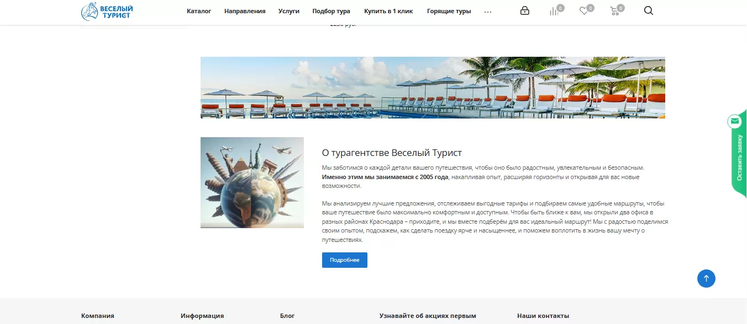The width and height of the screenshot is (747, 324).
Task: Open the favorites heart icon
Action: click(584, 11)
